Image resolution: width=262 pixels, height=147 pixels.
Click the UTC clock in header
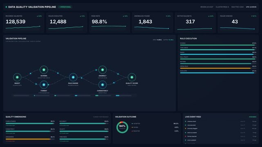pos(251,7)
